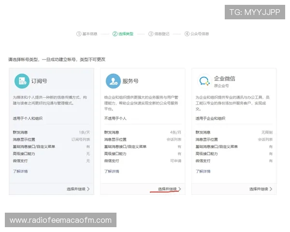This screenshot has height=232, width=290.
Task: Choose 选择并继续 on the 企业微信 card
Action: [x=259, y=189]
